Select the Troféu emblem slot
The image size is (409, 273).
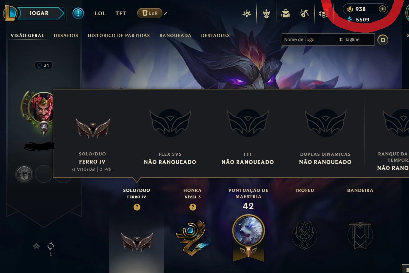(x=304, y=235)
